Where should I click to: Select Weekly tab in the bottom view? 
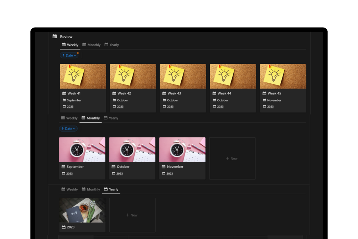(x=69, y=189)
